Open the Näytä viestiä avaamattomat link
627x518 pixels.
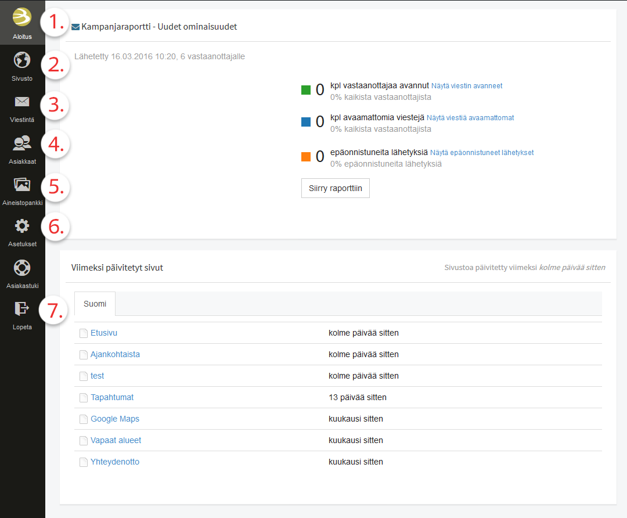coord(470,118)
